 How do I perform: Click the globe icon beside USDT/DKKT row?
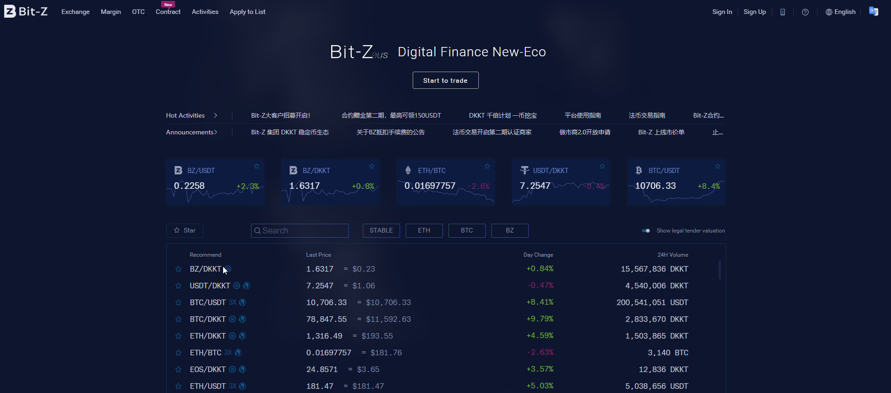(247, 286)
